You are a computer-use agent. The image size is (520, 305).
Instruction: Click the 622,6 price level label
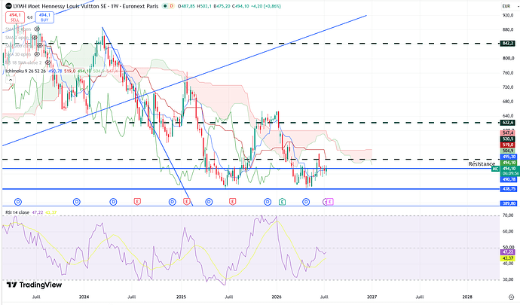[x=508, y=123]
